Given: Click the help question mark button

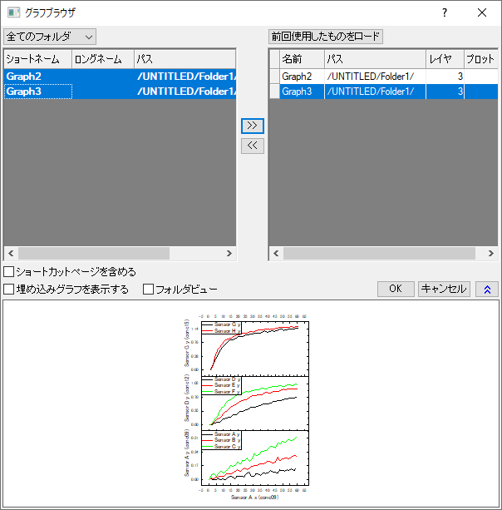Looking at the screenshot, I should click(444, 12).
